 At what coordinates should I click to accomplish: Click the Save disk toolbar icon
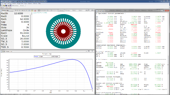[x=6, y=5]
